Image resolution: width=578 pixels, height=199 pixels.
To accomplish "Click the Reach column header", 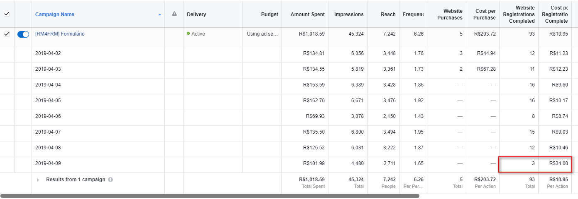I will (388, 14).
